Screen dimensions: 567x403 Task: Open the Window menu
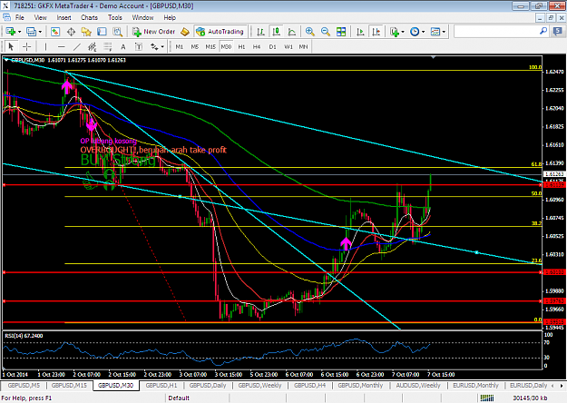tap(142, 17)
